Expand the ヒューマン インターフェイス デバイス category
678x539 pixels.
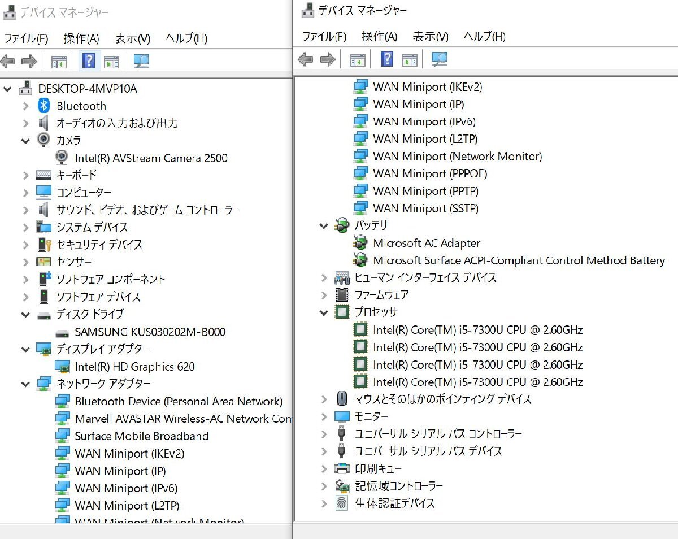pyautogui.click(x=324, y=278)
